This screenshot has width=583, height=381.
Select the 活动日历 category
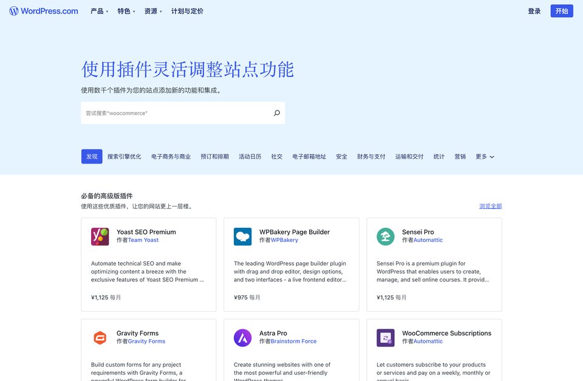coord(250,157)
